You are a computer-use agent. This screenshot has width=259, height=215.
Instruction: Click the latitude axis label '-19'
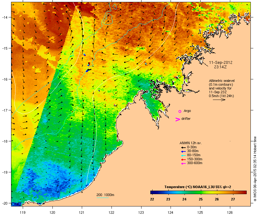pos(4,172)
